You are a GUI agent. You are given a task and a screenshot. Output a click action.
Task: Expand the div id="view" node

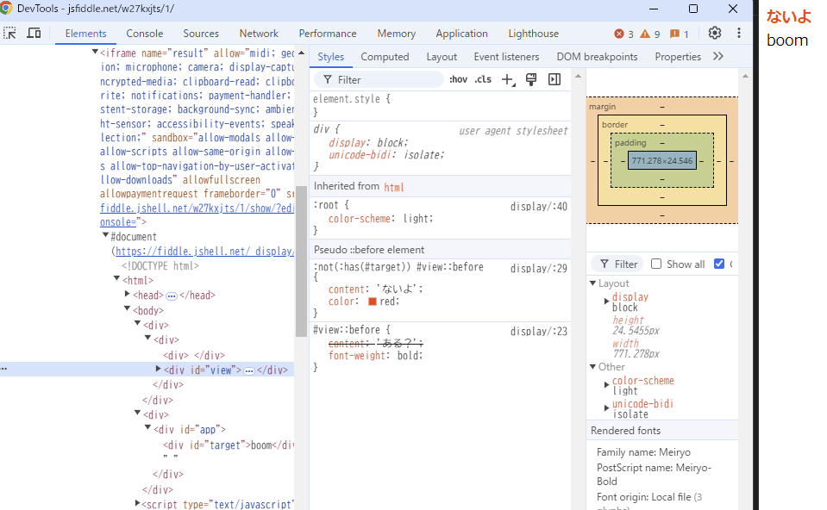pyautogui.click(x=158, y=369)
